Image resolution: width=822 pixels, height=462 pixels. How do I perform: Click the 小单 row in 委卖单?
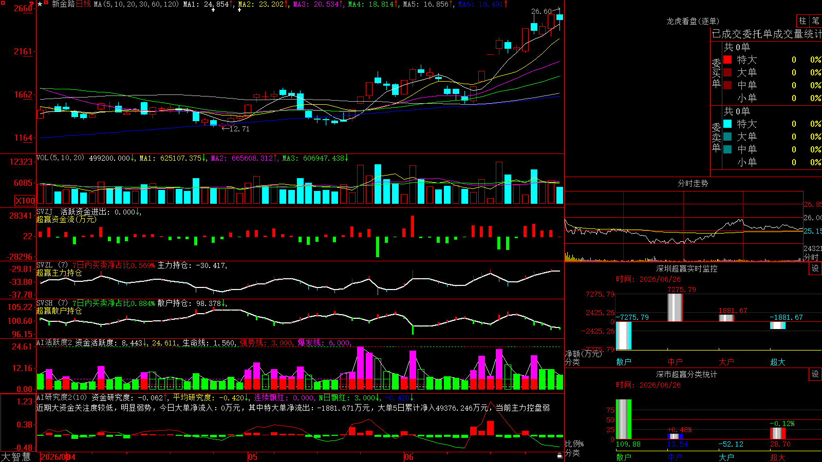(x=772, y=162)
